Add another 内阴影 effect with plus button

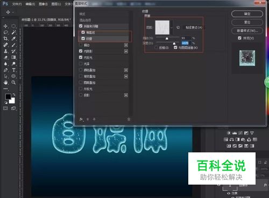pos(126,52)
